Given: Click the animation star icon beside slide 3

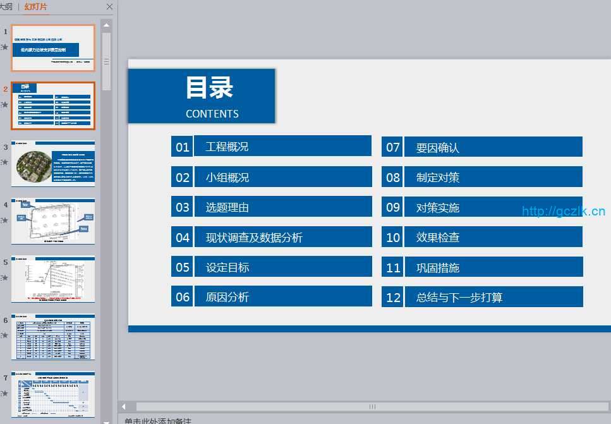Looking at the screenshot, I should click(5, 162).
